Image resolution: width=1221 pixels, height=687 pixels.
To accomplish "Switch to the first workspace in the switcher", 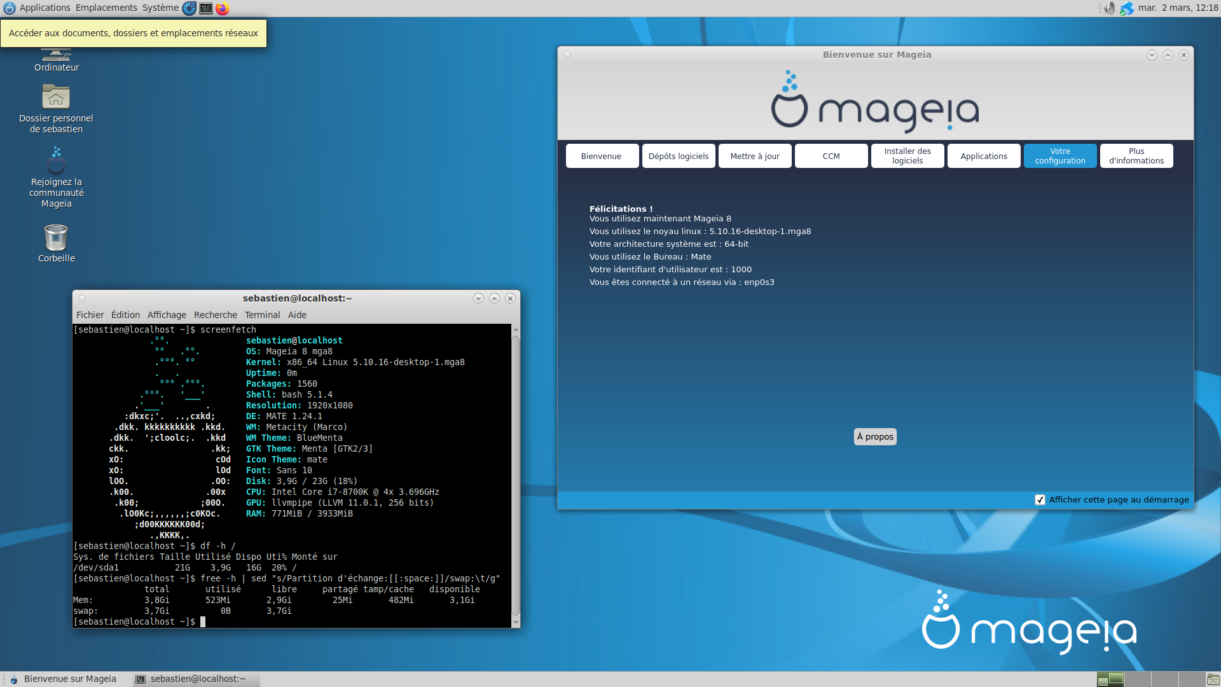I will (1110, 679).
